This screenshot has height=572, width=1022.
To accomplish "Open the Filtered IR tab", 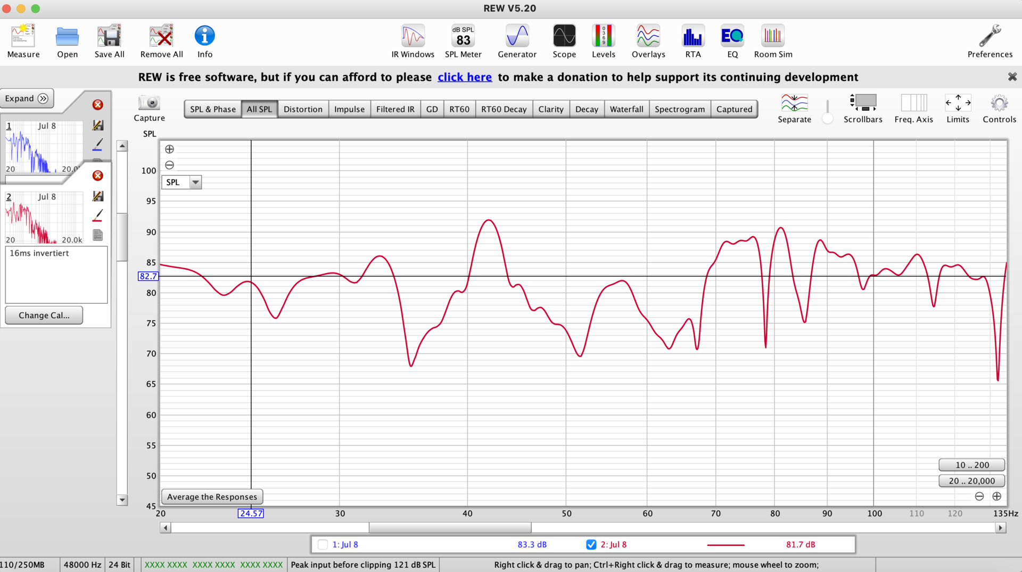I will [395, 109].
